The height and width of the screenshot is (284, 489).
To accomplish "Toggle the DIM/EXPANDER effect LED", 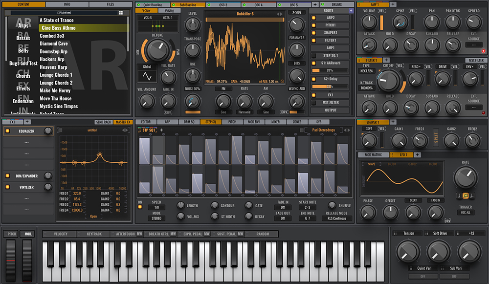I will coord(7,176).
